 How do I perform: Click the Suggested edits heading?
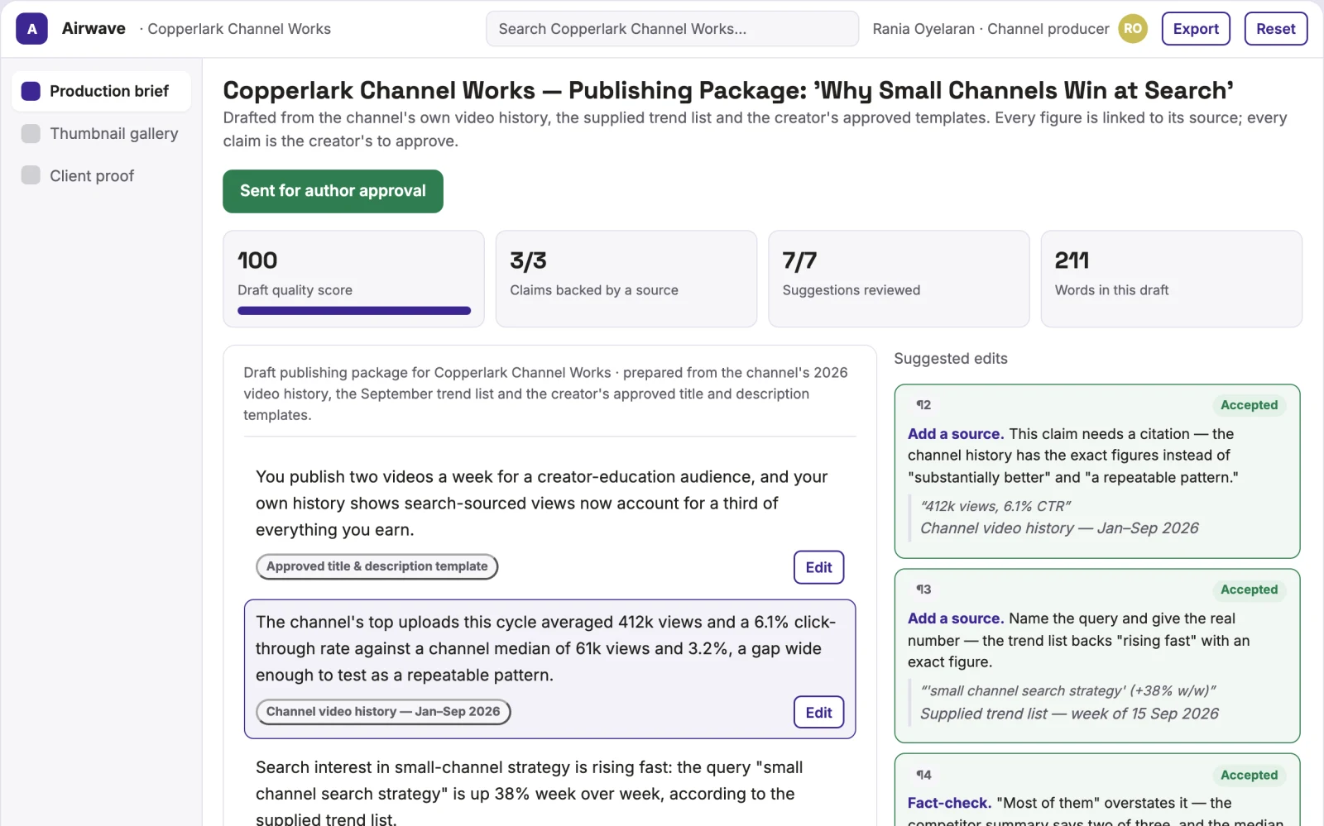tap(951, 359)
